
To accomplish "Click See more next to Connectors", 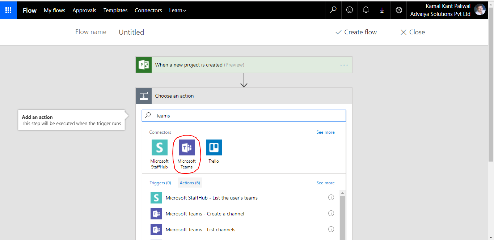I will (x=325, y=132).
